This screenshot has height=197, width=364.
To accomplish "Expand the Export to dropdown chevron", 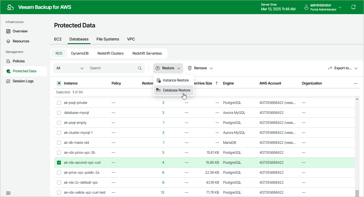I will click(356, 68).
